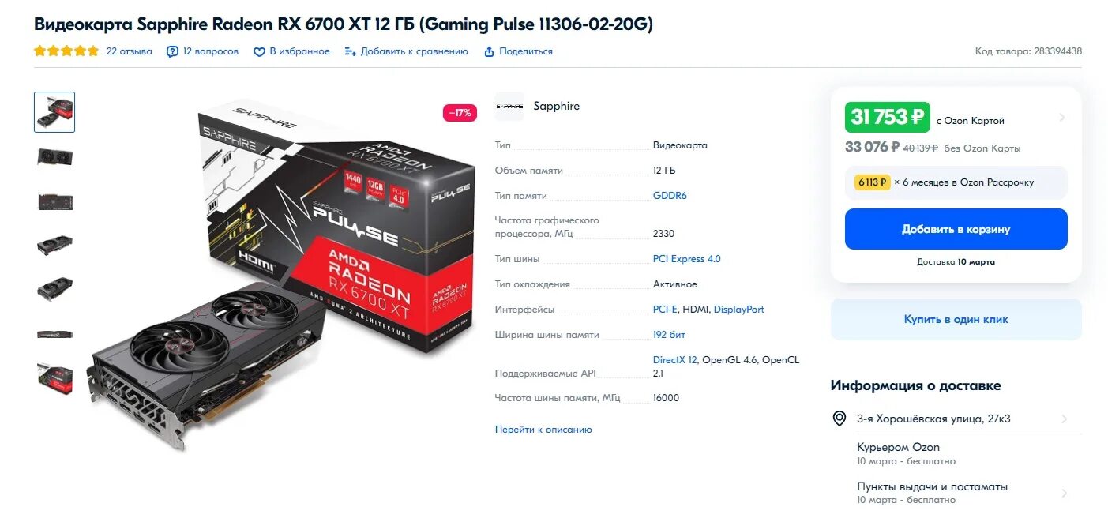Select the second product thumbnail image

(54, 156)
